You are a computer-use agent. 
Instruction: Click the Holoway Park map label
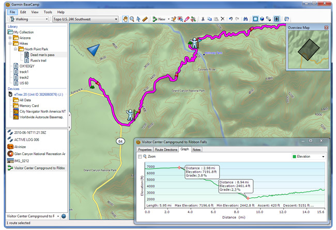(213, 53)
